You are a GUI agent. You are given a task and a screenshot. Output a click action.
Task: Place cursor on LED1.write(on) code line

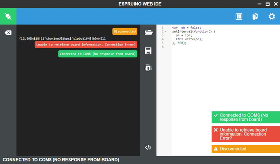click(x=189, y=39)
